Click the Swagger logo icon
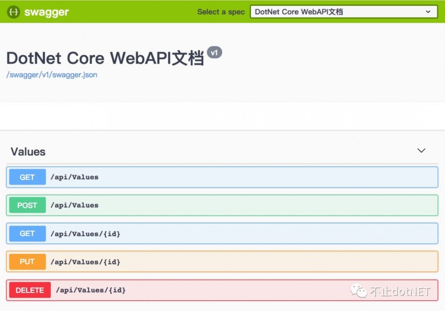 [x=13, y=12]
